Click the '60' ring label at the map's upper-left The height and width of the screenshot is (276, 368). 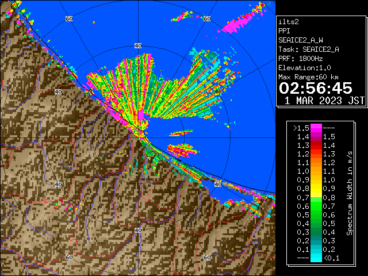69,18
